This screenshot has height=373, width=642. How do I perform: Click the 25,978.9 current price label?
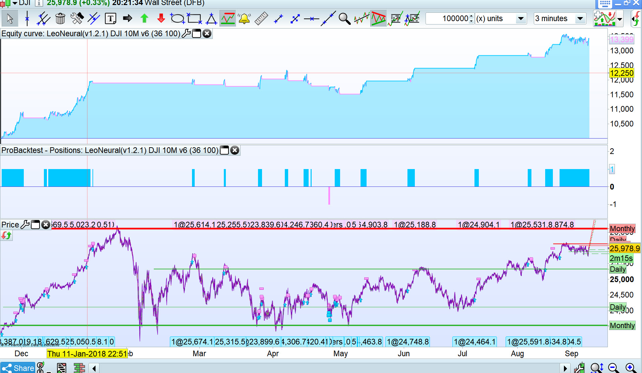[x=625, y=249]
